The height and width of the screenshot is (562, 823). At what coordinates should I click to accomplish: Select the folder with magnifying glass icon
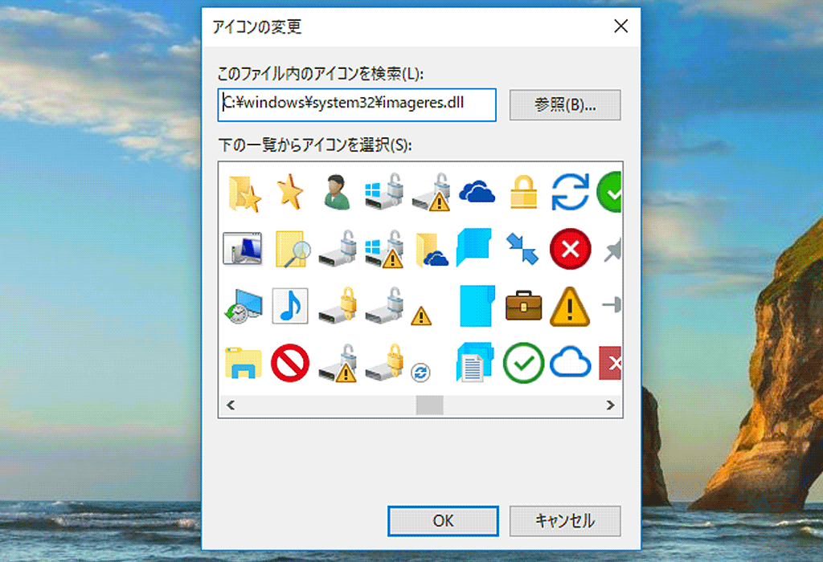pyautogui.click(x=292, y=249)
